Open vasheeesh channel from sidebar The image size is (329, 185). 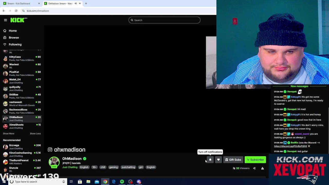(22, 104)
